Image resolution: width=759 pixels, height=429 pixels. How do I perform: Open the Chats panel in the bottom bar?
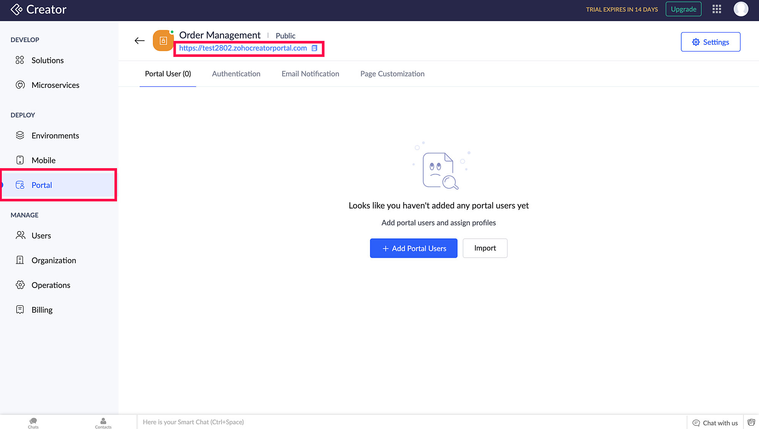(33, 423)
